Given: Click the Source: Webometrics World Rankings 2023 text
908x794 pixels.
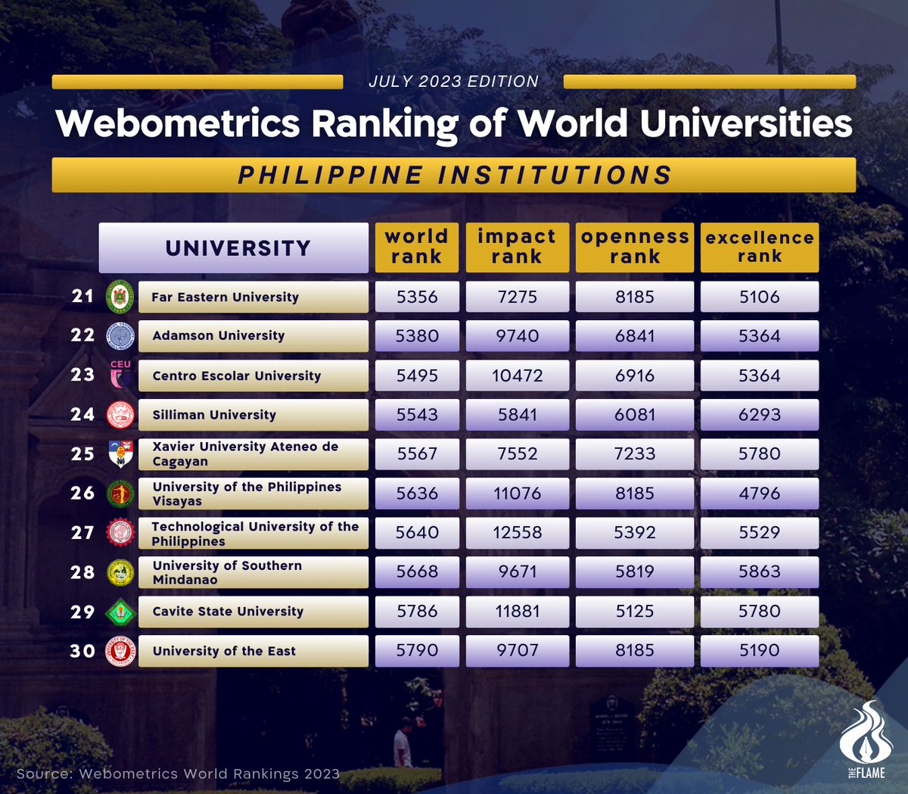Looking at the screenshot, I should coord(178,774).
